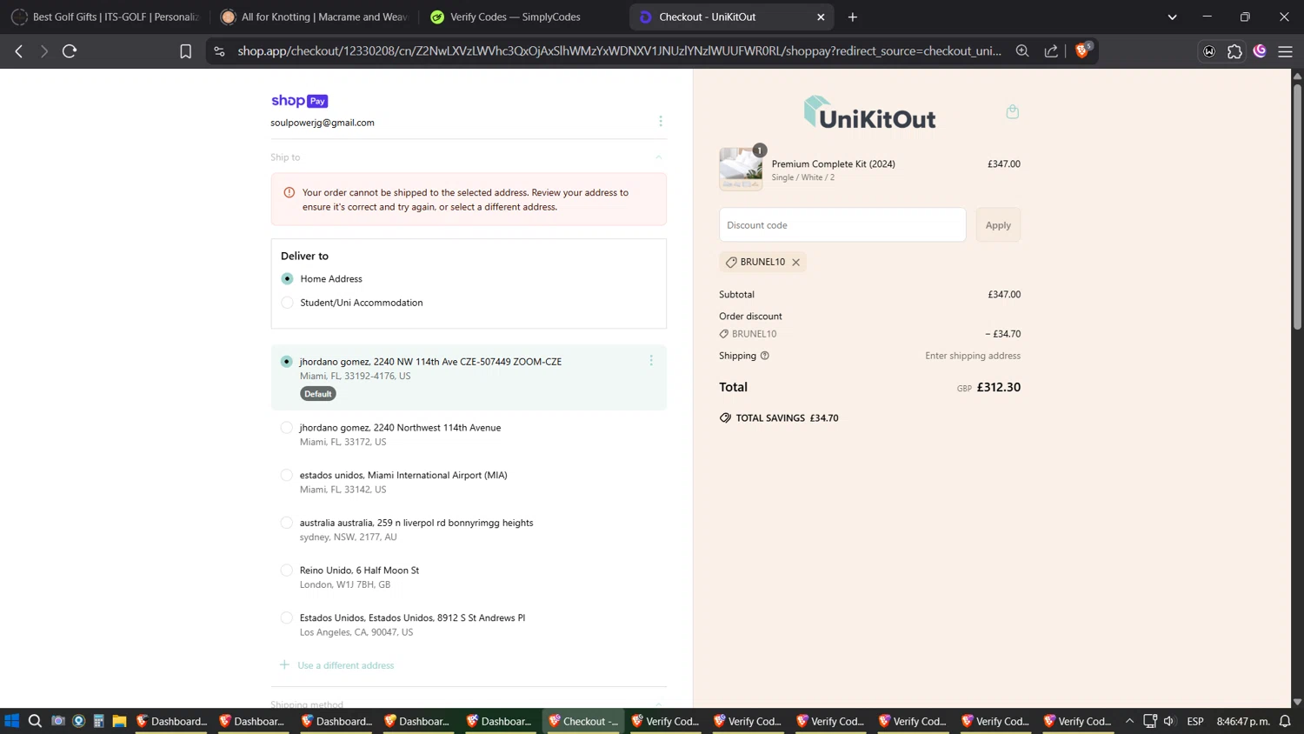Collapse the Ship to section
The height and width of the screenshot is (734, 1304).
point(658,157)
